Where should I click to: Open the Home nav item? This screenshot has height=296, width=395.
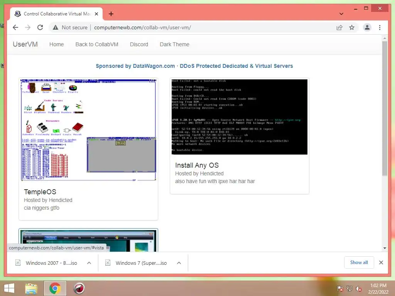56,44
